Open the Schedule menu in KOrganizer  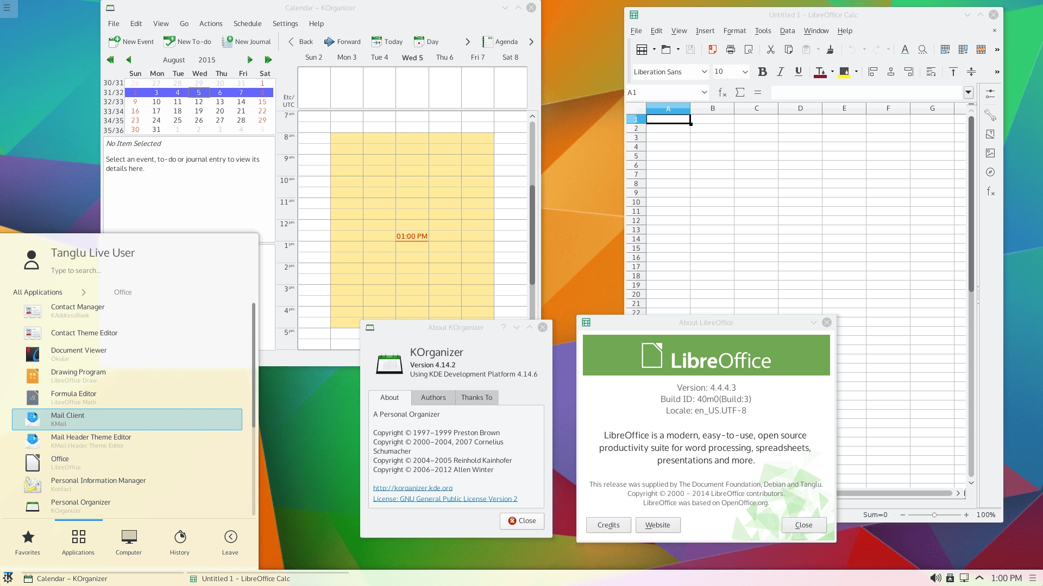(247, 24)
